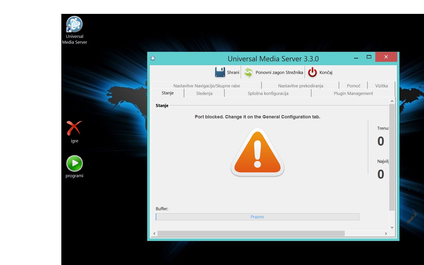424x265 pixels.
Task: Click the scroll down arrow
Action: tap(392, 227)
